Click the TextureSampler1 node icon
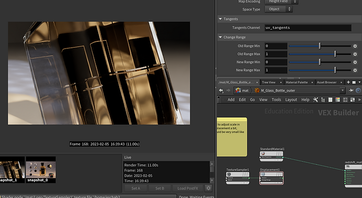Image resolution: width=362 pixels, height=198 pixels. coord(229,174)
